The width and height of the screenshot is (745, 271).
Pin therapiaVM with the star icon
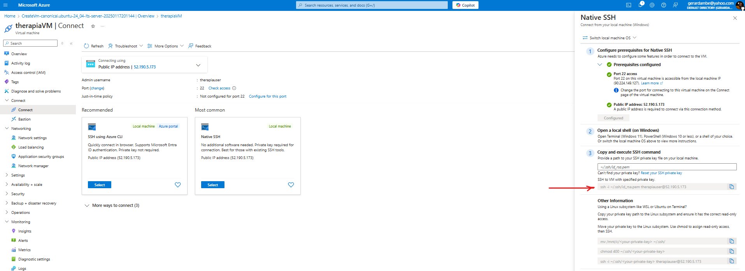pyautogui.click(x=93, y=26)
